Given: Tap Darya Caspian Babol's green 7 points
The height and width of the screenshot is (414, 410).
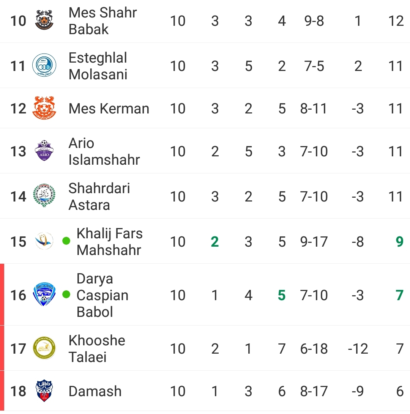Looking at the screenshot, I should click(x=399, y=295).
